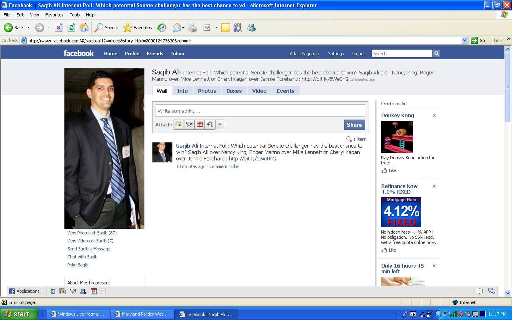Screen dimensions: 512x320
Task: Switch to Maryland Politics Watch taskbar window
Action: click(x=142, y=314)
